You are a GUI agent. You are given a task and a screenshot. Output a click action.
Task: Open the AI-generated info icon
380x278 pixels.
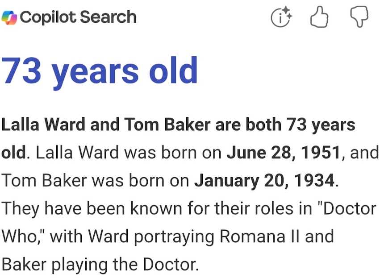pos(281,17)
